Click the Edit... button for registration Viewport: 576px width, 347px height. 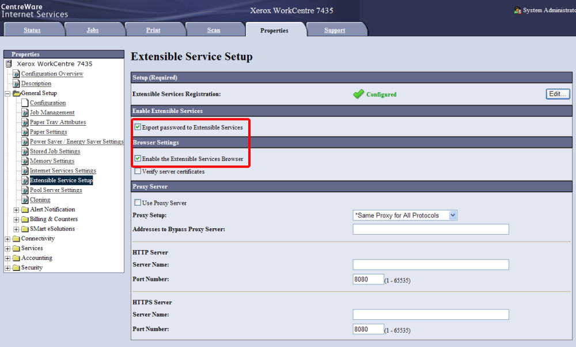[x=558, y=94]
